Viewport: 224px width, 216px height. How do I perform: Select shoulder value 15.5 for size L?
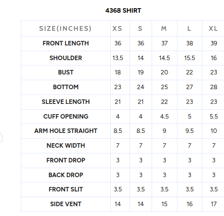pos(189,58)
